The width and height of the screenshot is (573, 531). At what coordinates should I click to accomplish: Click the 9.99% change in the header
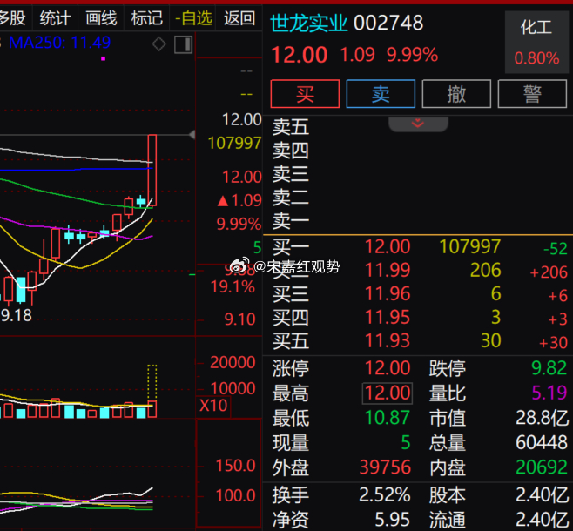(x=412, y=55)
